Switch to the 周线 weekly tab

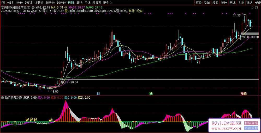[79, 3]
